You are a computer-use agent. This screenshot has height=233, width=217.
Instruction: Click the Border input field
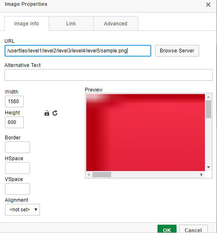pos(17,147)
